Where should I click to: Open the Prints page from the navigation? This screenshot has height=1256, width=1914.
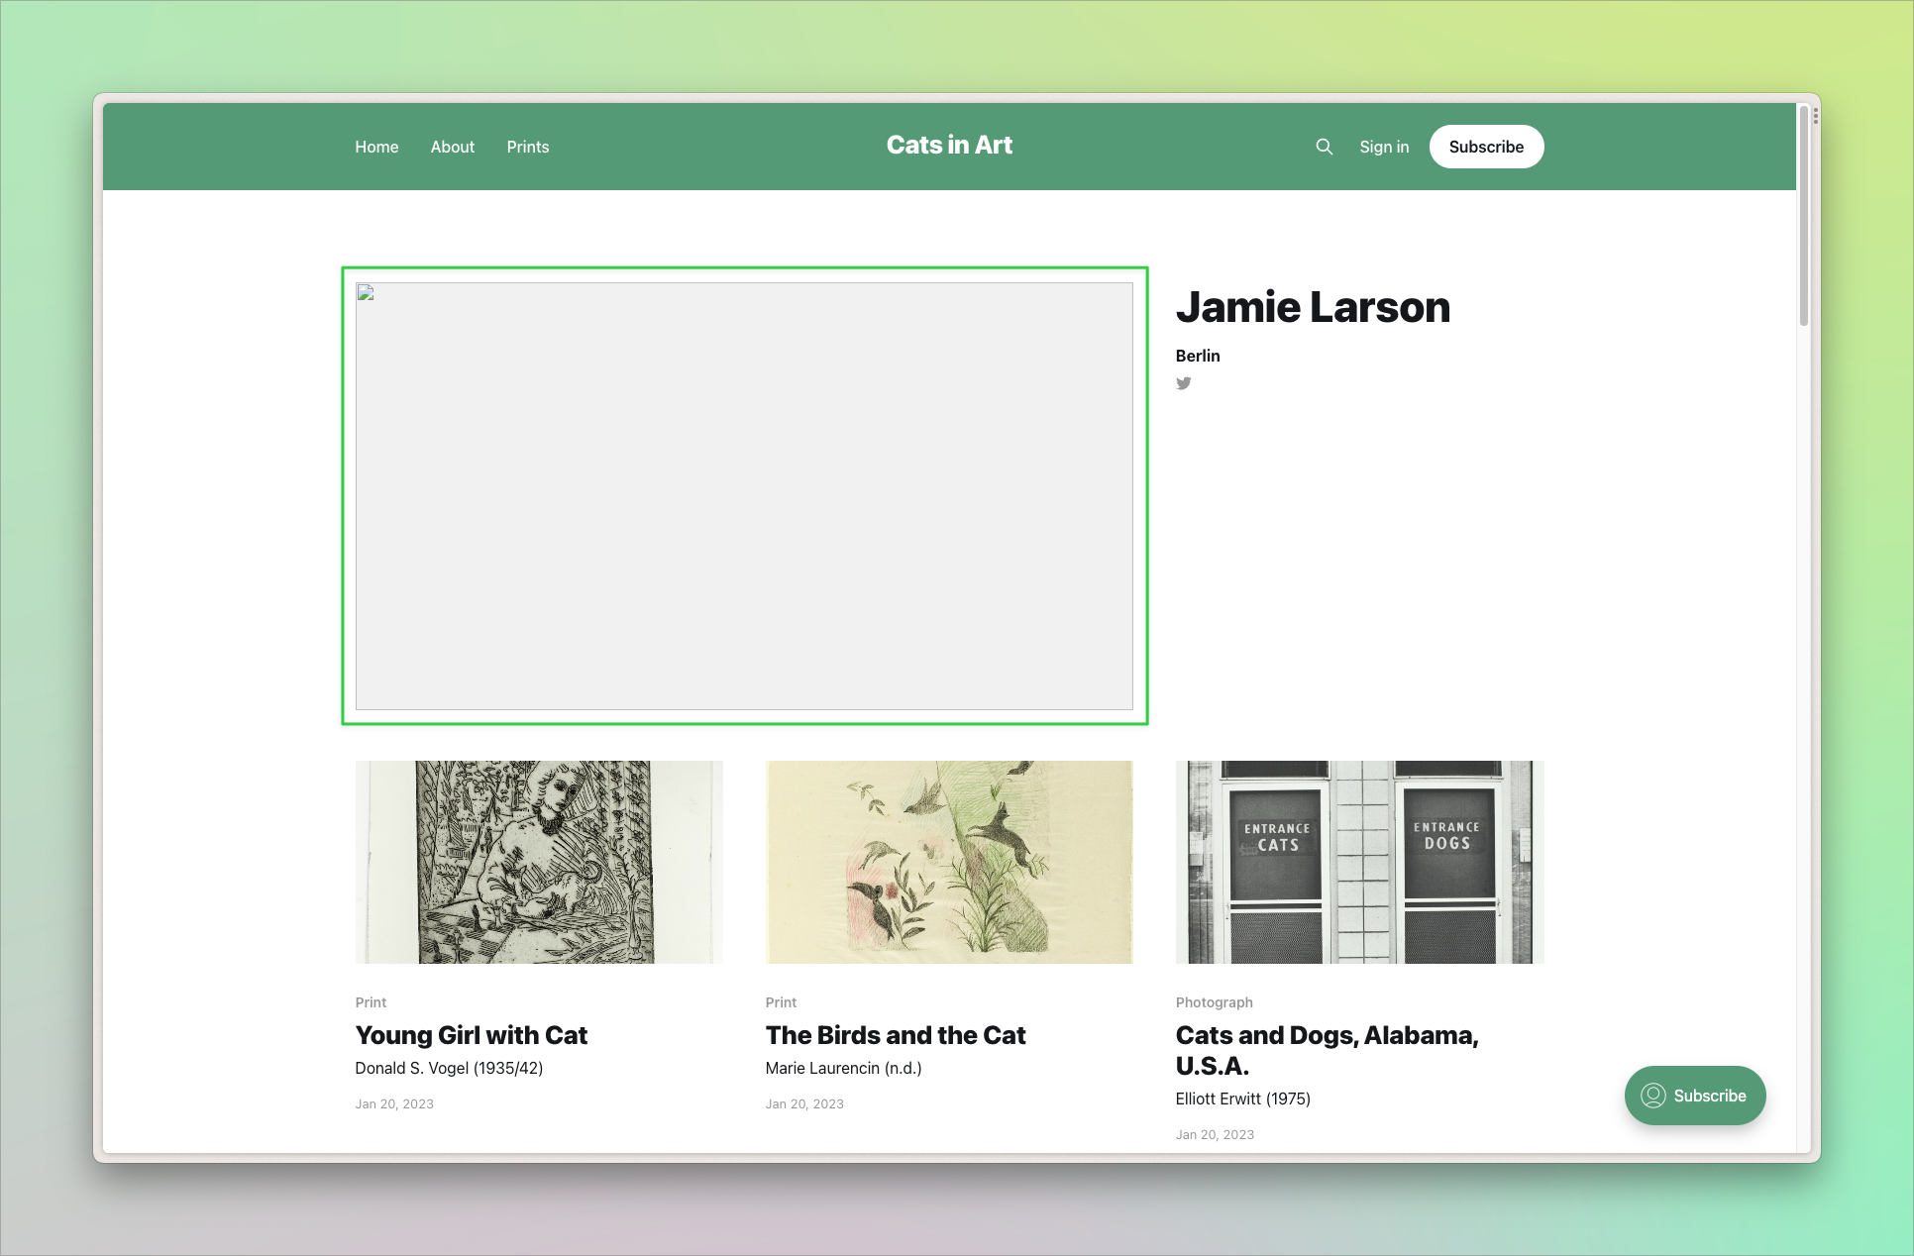pyautogui.click(x=528, y=146)
